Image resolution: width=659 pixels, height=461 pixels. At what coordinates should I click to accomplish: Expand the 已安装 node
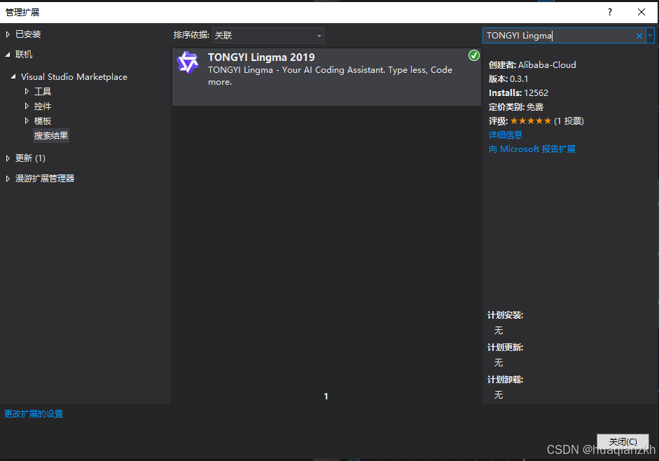point(8,34)
